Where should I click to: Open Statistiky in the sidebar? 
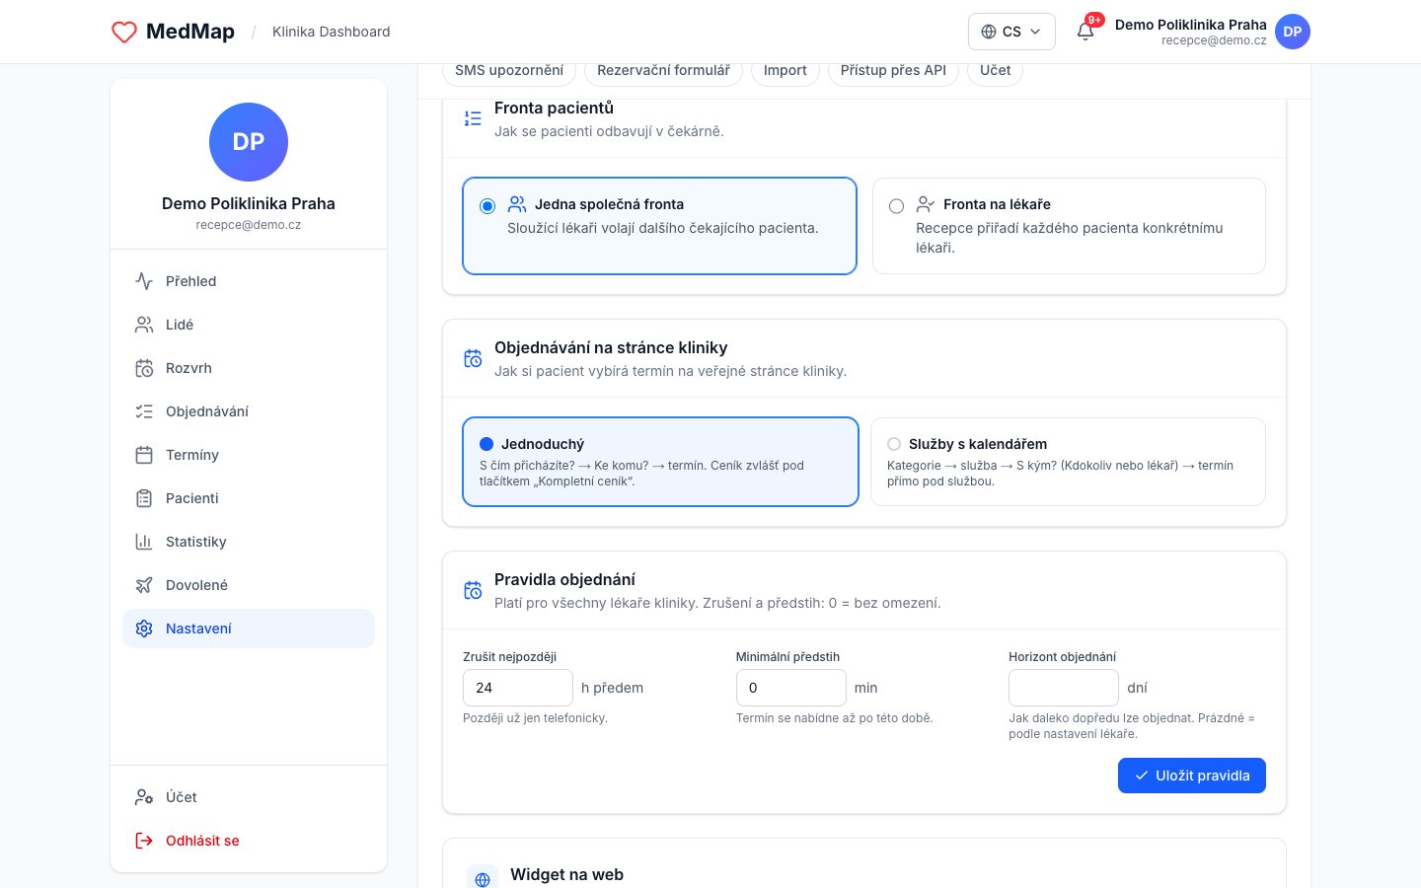pos(249,542)
